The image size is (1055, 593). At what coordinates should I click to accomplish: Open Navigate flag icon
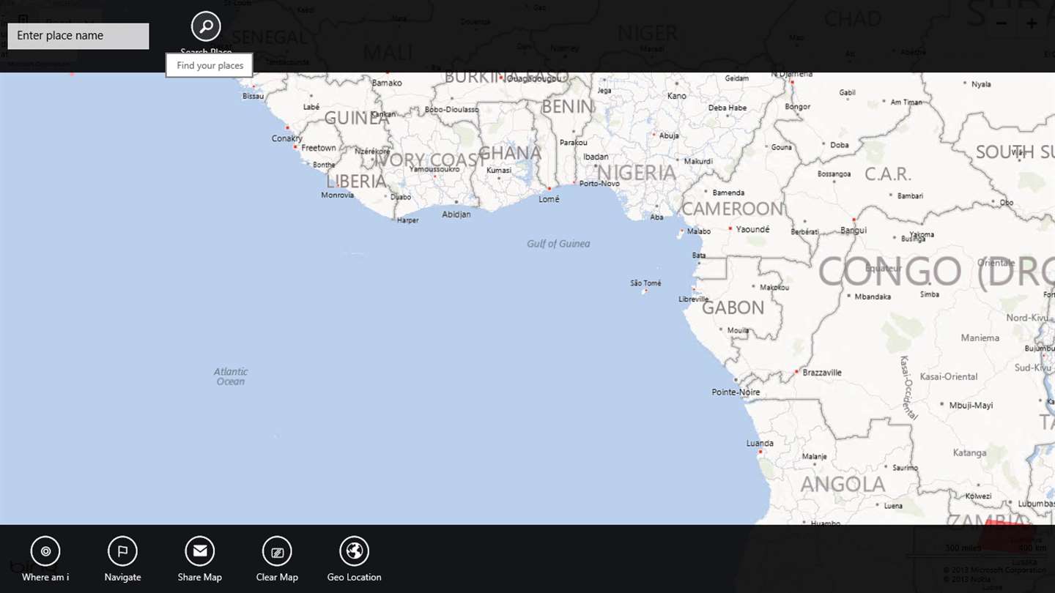click(122, 551)
